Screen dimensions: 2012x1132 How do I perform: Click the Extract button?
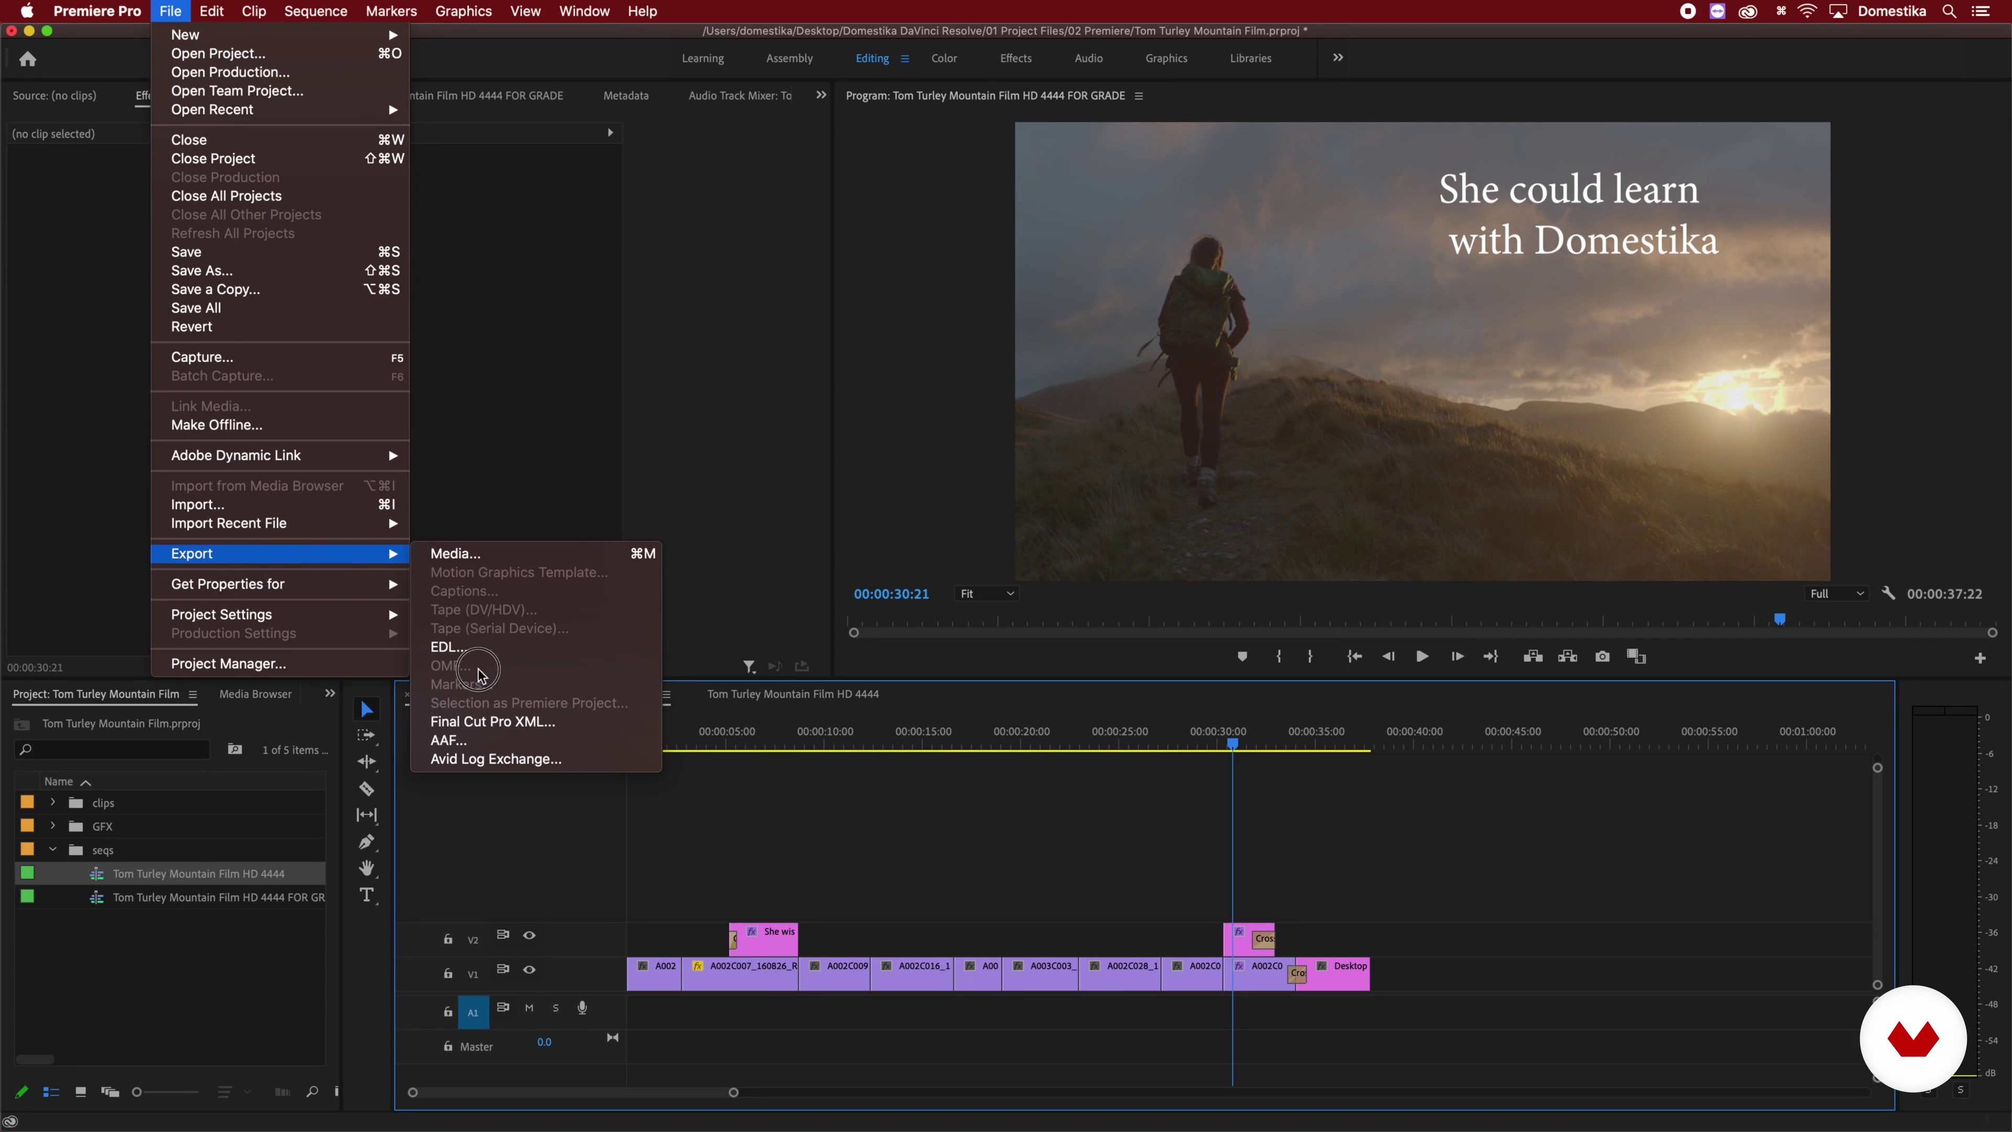pos(1567,657)
